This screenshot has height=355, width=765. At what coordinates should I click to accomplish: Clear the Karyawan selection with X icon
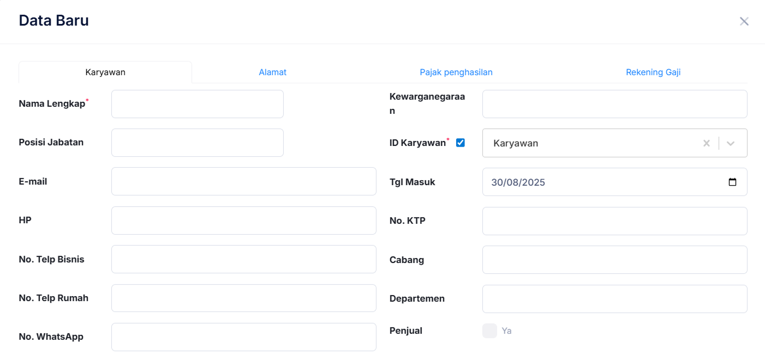coord(706,143)
